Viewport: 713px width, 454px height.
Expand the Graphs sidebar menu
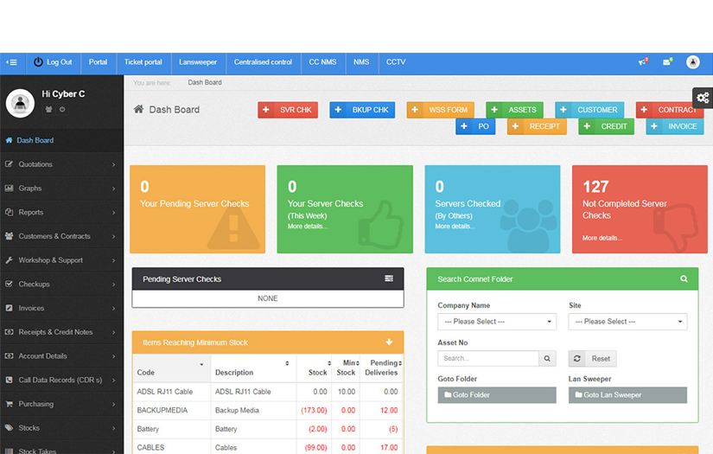(62, 189)
